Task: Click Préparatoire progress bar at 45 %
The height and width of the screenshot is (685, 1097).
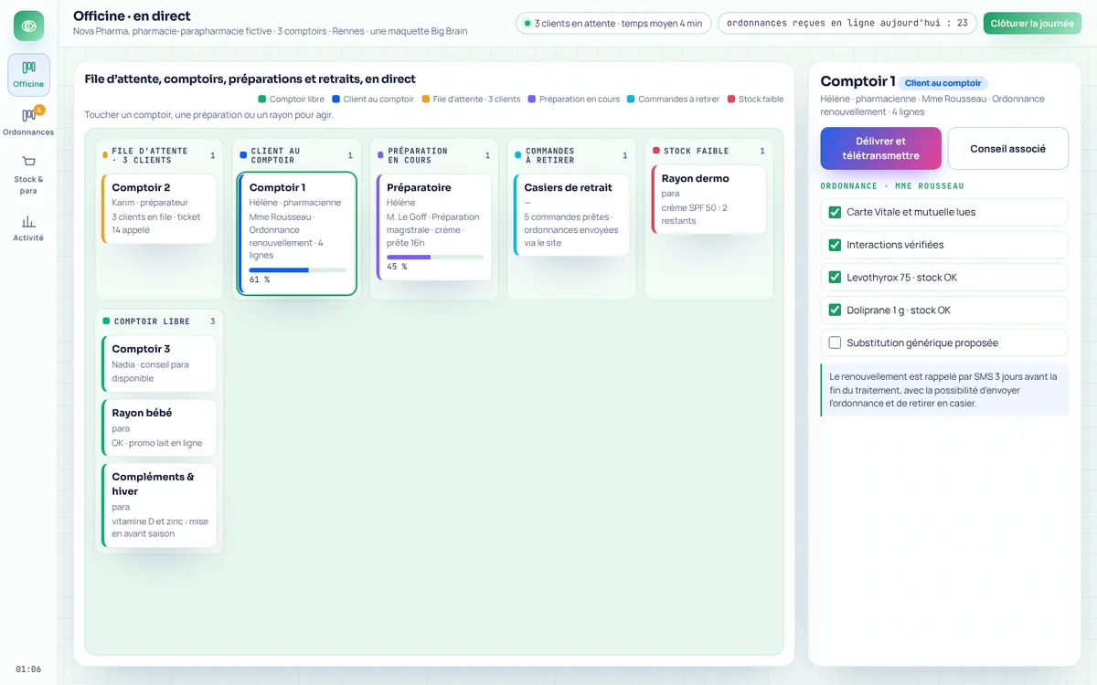Action: (435, 258)
